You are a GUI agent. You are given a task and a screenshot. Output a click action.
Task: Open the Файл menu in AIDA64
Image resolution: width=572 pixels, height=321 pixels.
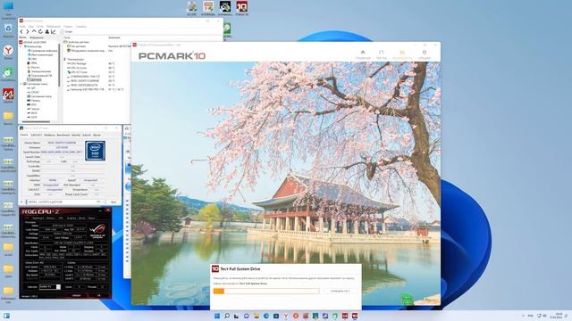point(22,26)
